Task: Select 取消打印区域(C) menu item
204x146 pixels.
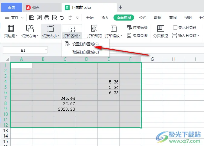Action: (85, 52)
